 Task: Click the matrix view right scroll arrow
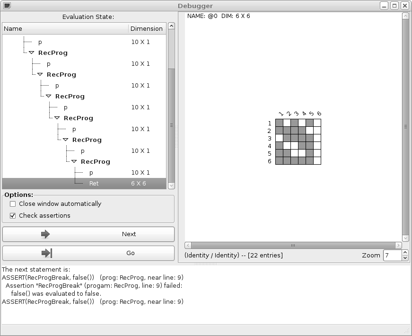coord(399,245)
